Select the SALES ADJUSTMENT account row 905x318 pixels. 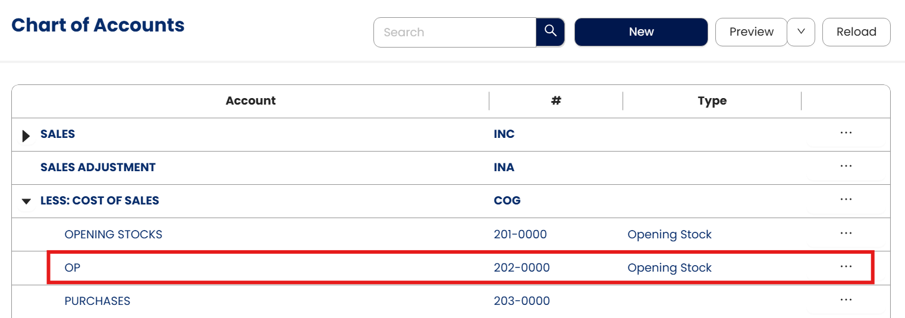(x=98, y=168)
